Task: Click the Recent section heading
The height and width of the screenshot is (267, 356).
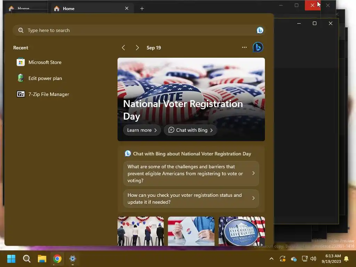Action: (x=21, y=48)
